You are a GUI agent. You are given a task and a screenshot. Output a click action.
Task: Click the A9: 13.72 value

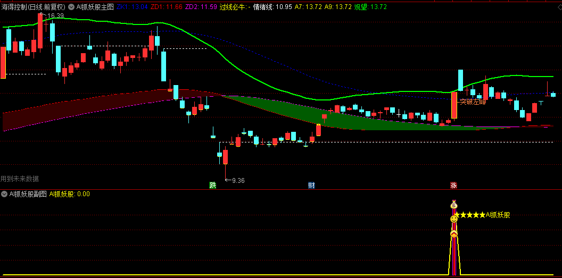pyautogui.click(x=338, y=6)
